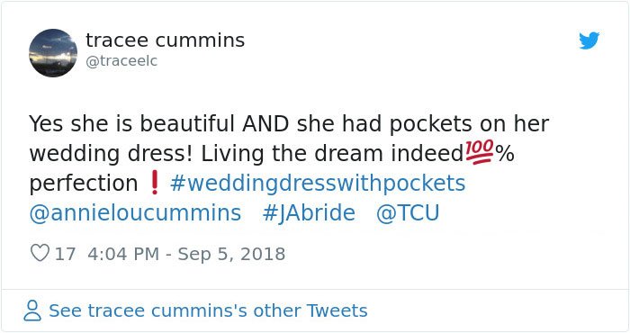The image size is (630, 333).
Task: Click the words 'wedding dress!' in the tweet
Action: click(x=111, y=153)
